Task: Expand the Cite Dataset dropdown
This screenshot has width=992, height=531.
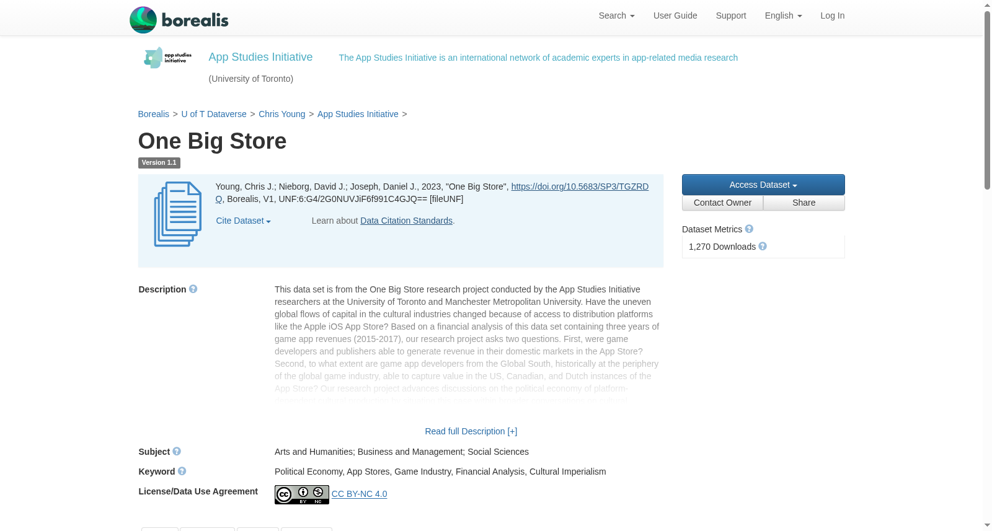Action: (x=243, y=221)
